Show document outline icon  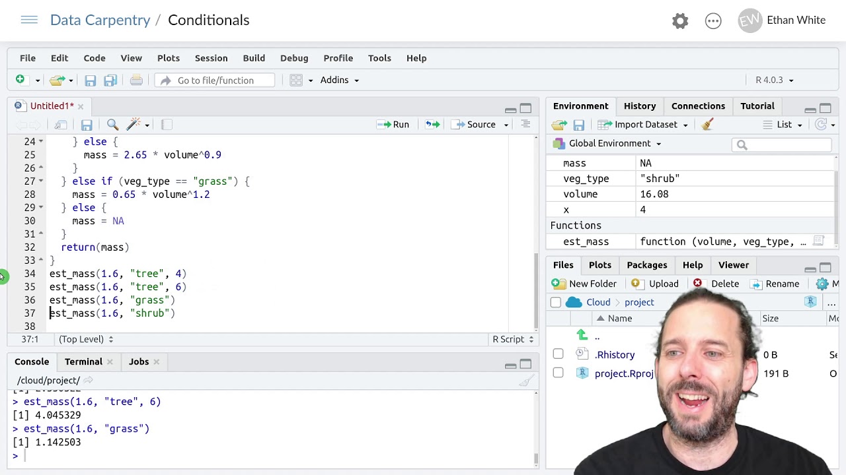[x=525, y=125]
